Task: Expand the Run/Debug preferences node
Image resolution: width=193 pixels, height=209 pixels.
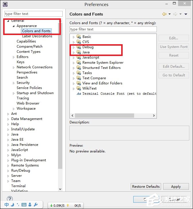Action: pyautogui.click(x=8, y=171)
